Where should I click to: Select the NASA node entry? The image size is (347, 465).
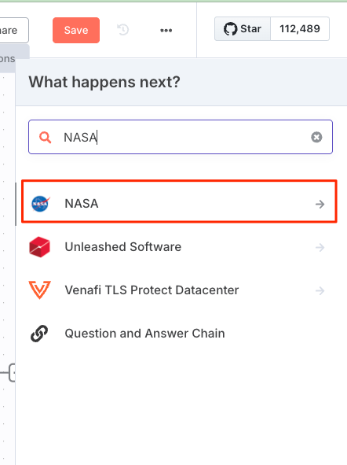[179, 201]
